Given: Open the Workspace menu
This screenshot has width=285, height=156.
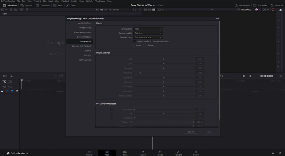Looking at the screenshot, I should (100, 1).
